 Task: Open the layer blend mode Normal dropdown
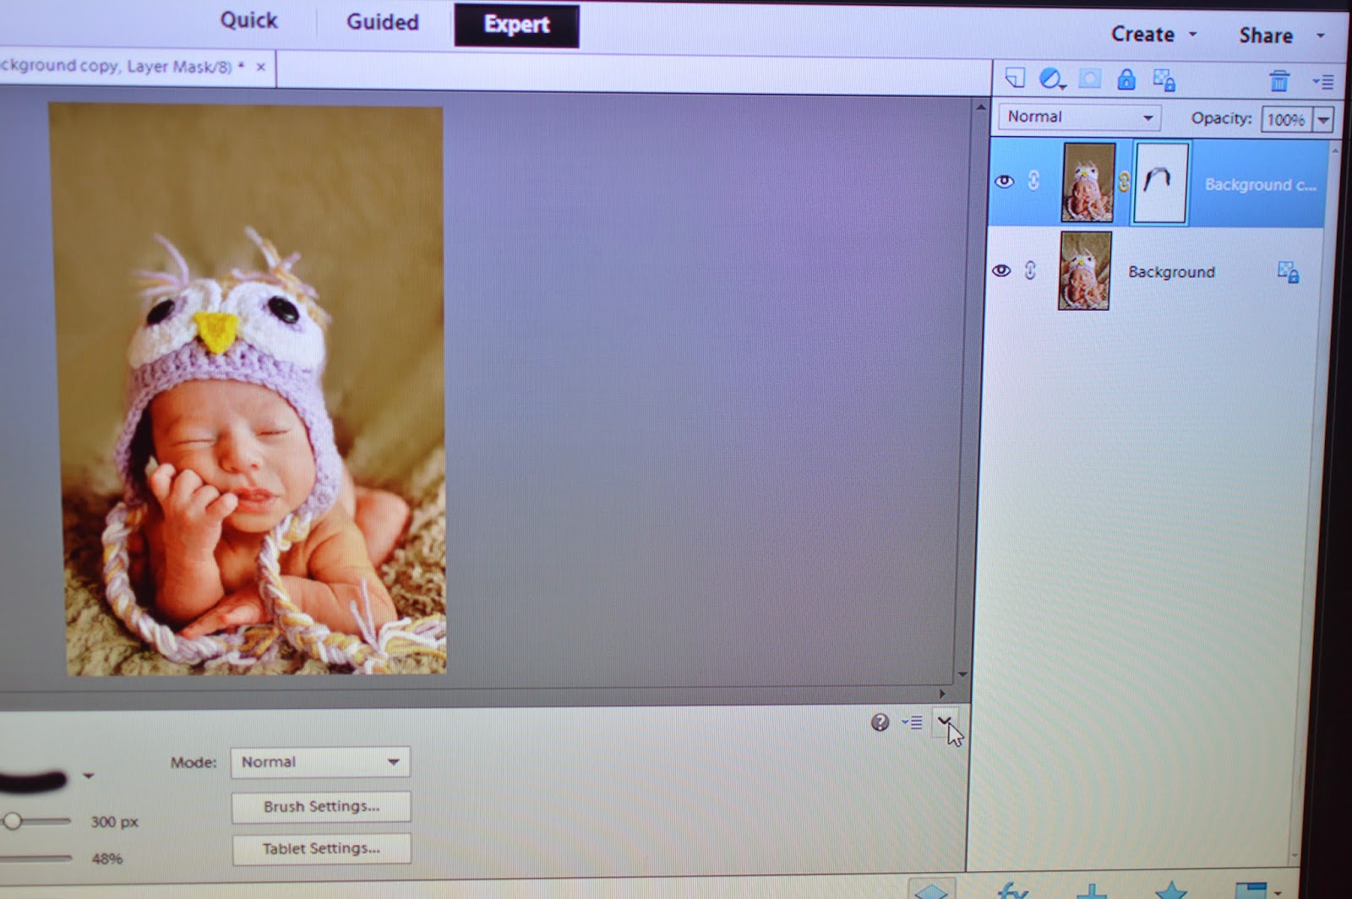pos(1079,117)
